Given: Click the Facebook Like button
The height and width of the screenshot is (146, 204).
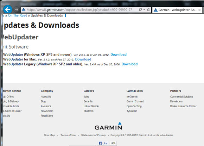Looking at the screenshot, I should [x=103, y=143].
